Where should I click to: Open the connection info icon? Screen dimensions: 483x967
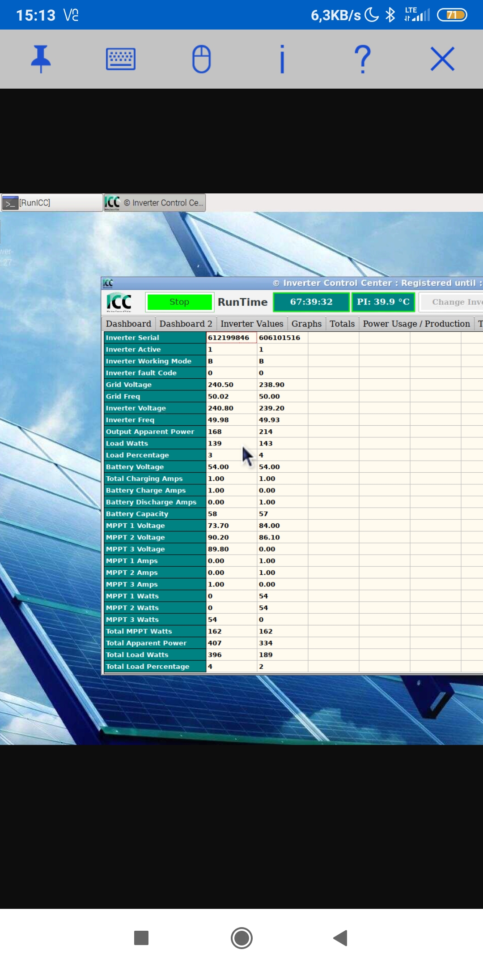click(282, 59)
